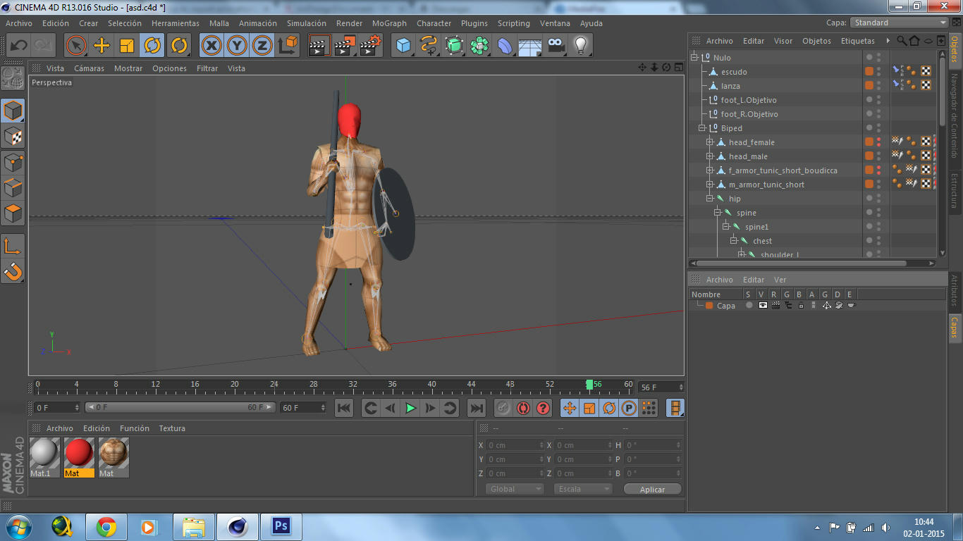Collapse the Biped tree node
Image resolution: width=963 pixels, height=541 pixels.
coord(702,128)
